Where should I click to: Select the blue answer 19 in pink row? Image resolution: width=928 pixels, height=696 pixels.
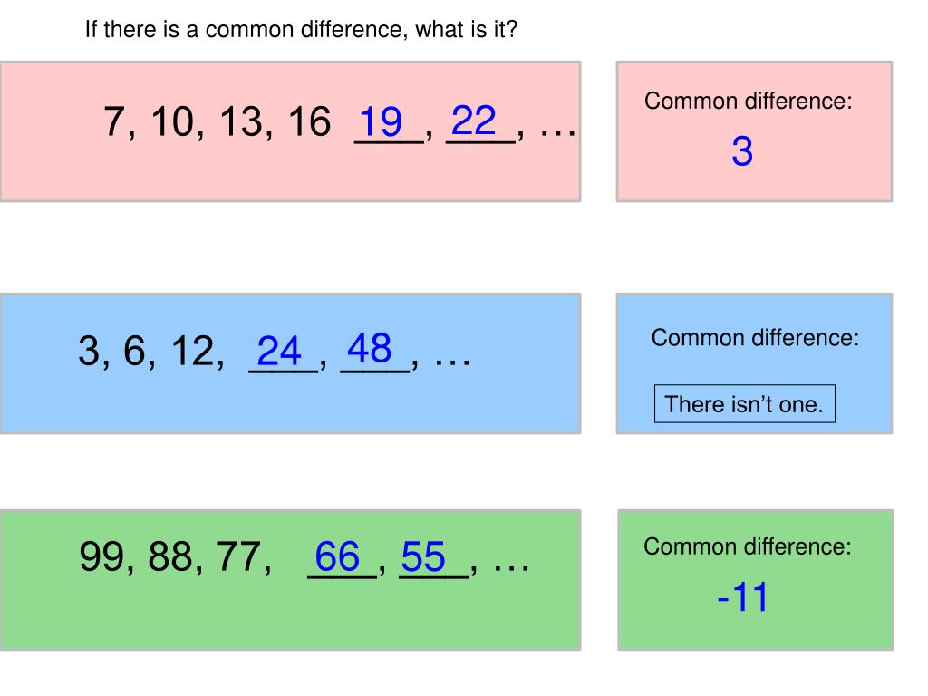click(x=381, y=121)
